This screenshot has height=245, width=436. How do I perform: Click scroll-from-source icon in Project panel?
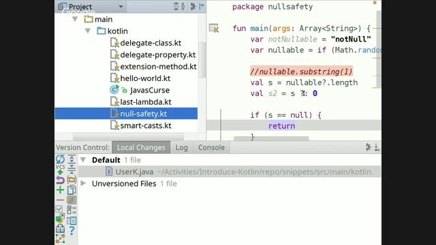(x=176, y=6)
